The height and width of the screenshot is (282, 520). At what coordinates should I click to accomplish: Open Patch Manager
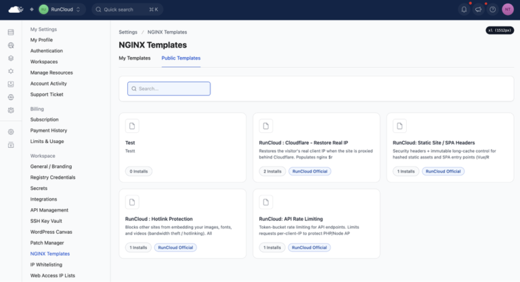pyautogui.click(x=47, y=243)
